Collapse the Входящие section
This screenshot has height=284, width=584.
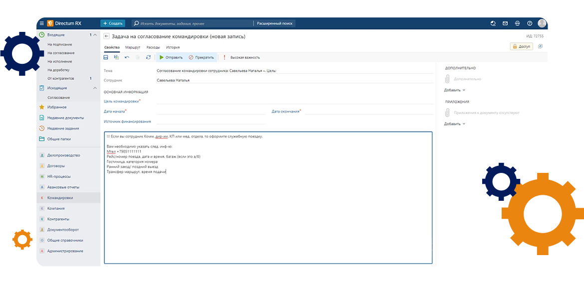pyautogui.click(x=95, y=35)
